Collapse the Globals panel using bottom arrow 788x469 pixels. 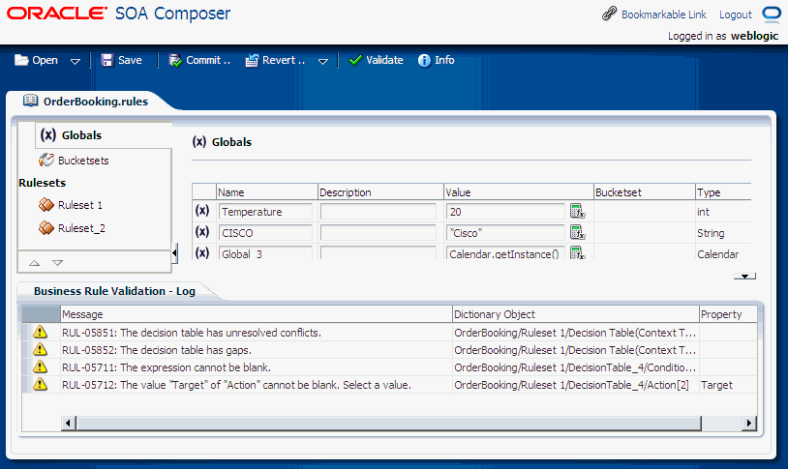pyautogui.click(x=744, y=277)
